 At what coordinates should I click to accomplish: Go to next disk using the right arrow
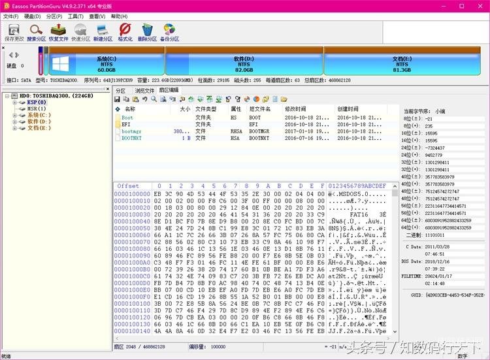click(x=17, y=55)
